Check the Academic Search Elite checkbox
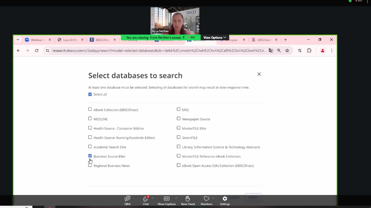 click(90, 146)
